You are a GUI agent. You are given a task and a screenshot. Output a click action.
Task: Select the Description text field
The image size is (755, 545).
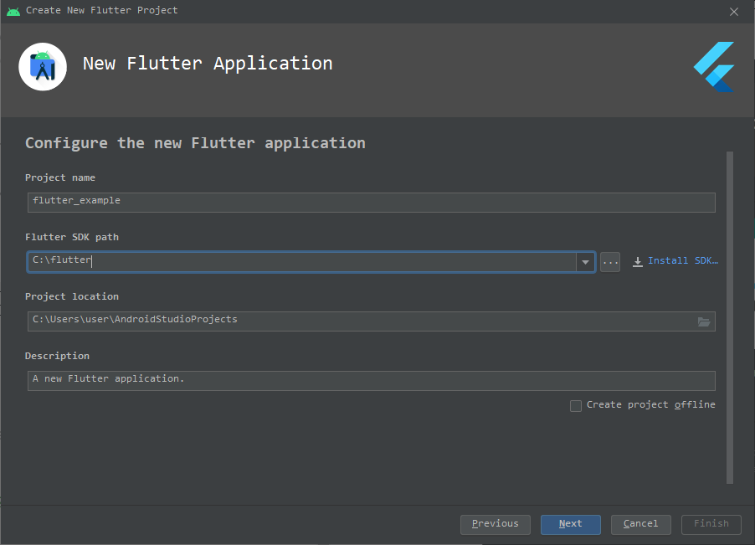point(372,381)
